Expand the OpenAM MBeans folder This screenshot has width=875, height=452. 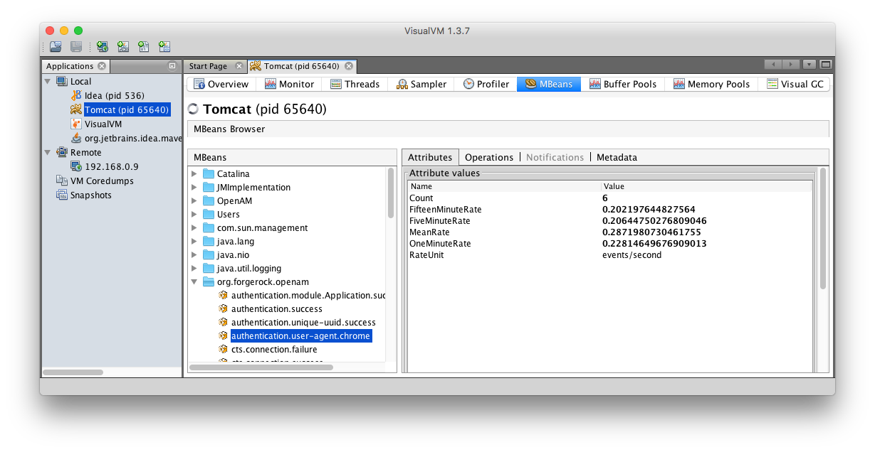click(x=194, y=200)
